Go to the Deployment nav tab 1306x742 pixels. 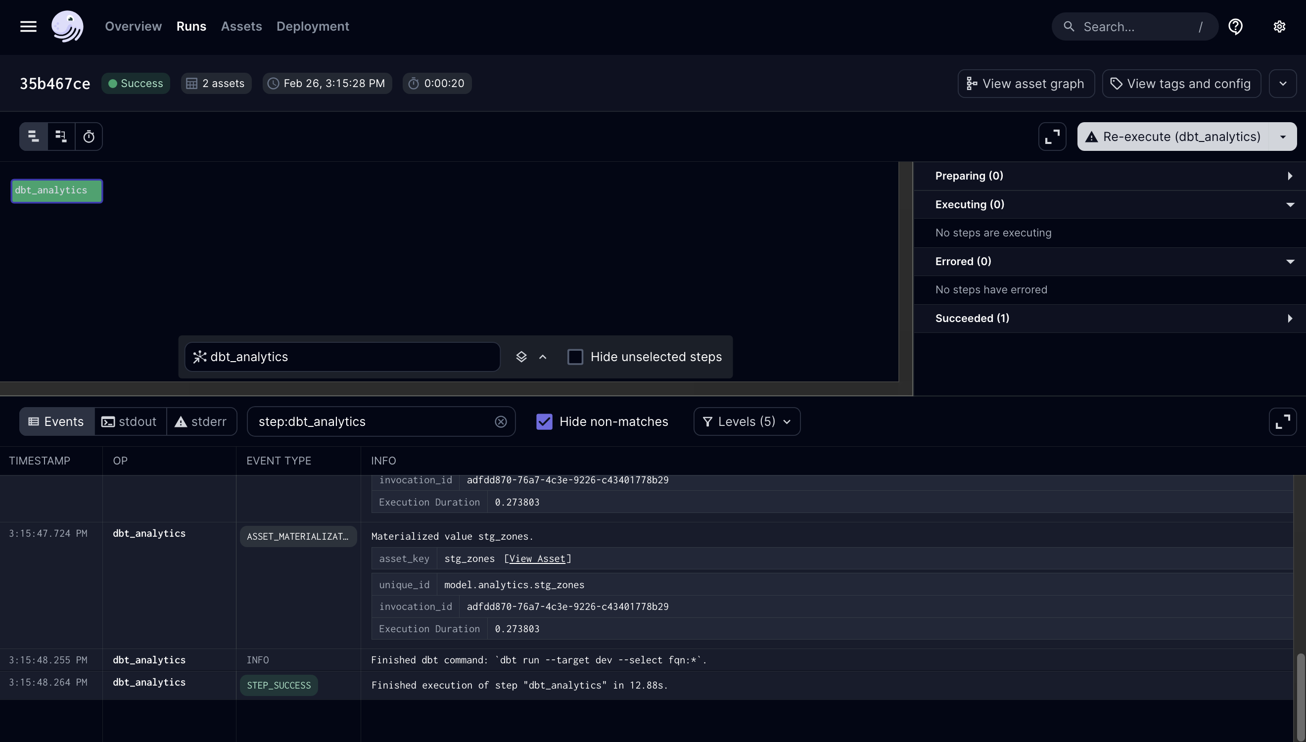312,27
